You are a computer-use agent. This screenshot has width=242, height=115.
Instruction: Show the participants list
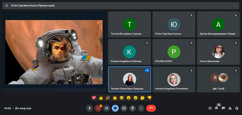[216, 108]
